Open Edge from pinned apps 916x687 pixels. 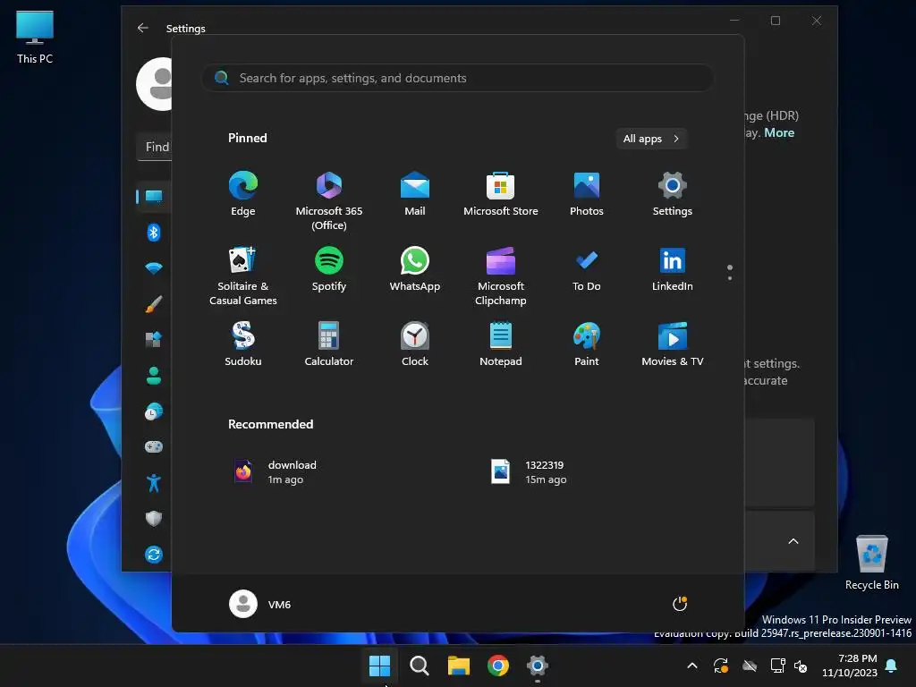tap(243, 194)
